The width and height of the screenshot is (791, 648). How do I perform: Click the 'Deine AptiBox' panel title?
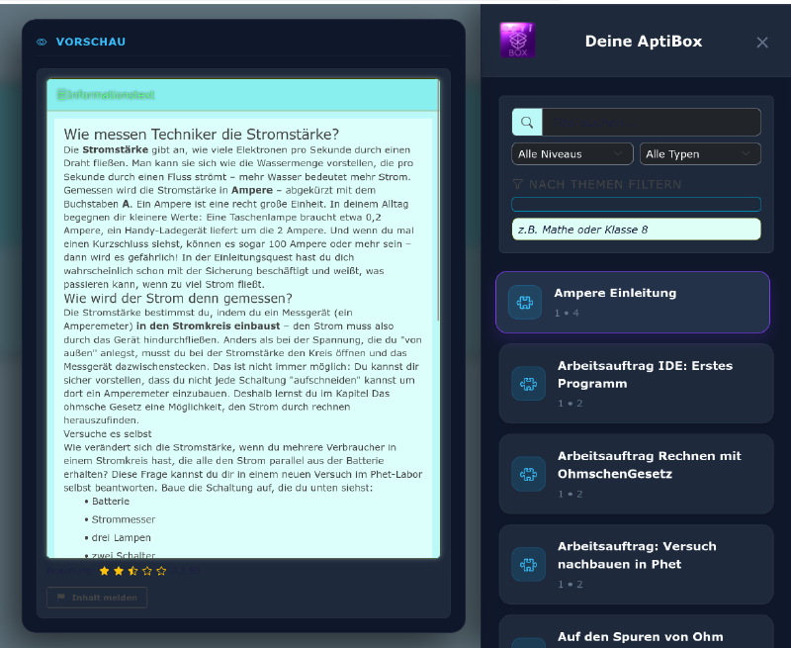point(644,42)
